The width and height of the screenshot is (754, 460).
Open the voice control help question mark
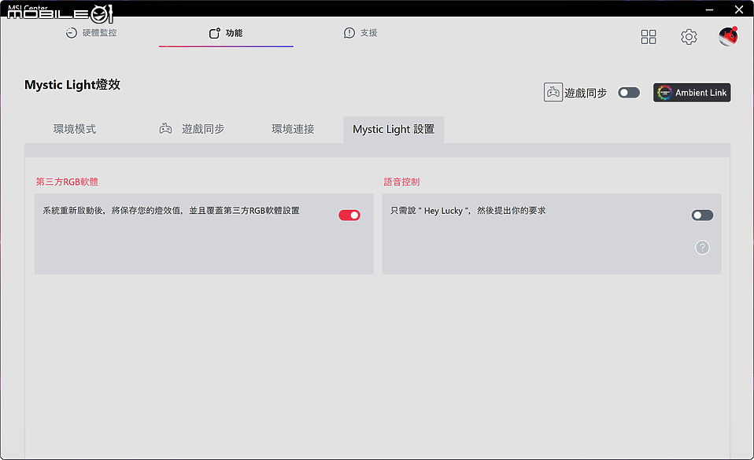[x=702, y=247]
